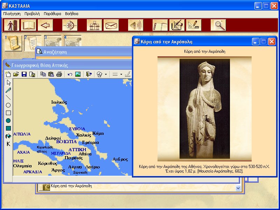
Task: Click the envelope mail icon
Action: pos(111,25)
